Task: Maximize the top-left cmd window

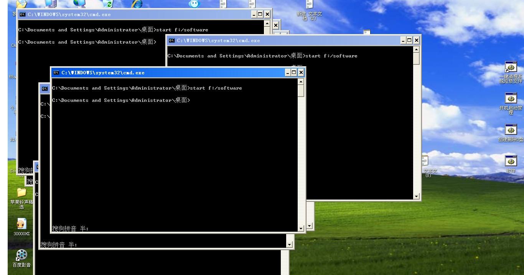Action: [260, 15]
